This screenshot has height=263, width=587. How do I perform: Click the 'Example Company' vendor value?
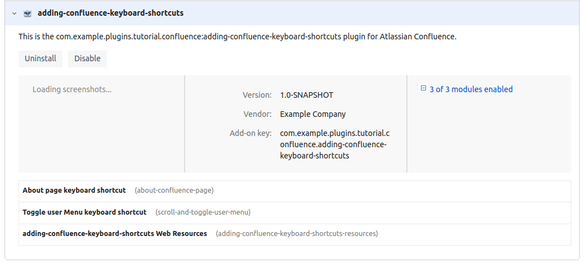coord(313,114)
